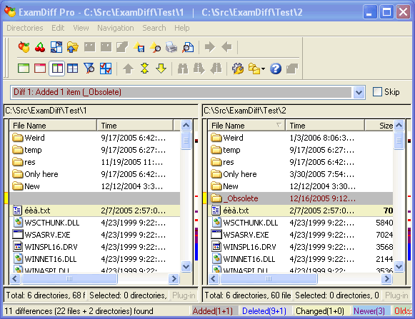Click left pane horizontal scrollbar right arrow
The height and width of the screenshot is (319, 415).
click(174, 278)
